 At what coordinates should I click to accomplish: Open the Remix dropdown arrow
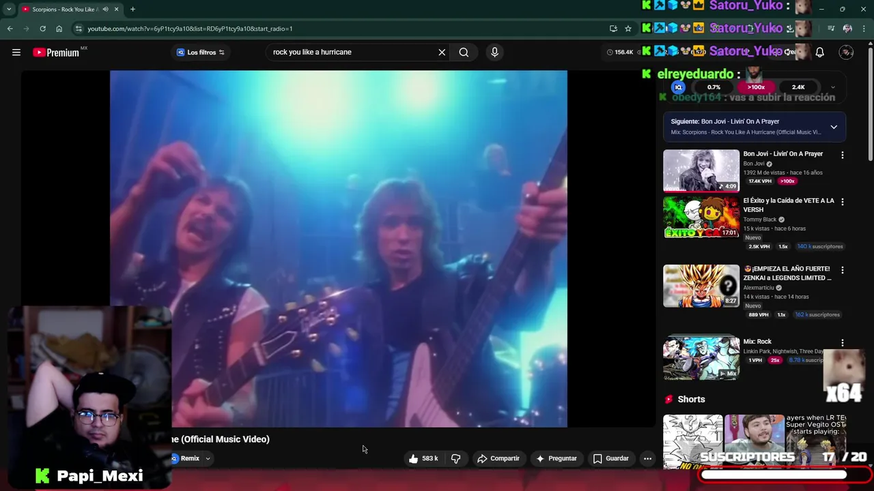[208, 459]
